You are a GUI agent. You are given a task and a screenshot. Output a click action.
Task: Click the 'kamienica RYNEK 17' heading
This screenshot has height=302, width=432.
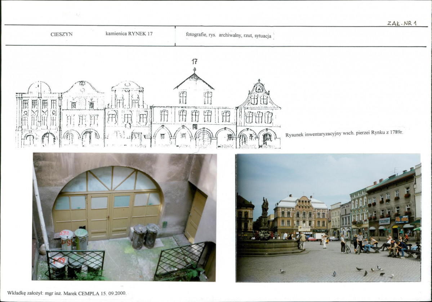(x=129, y=34)
